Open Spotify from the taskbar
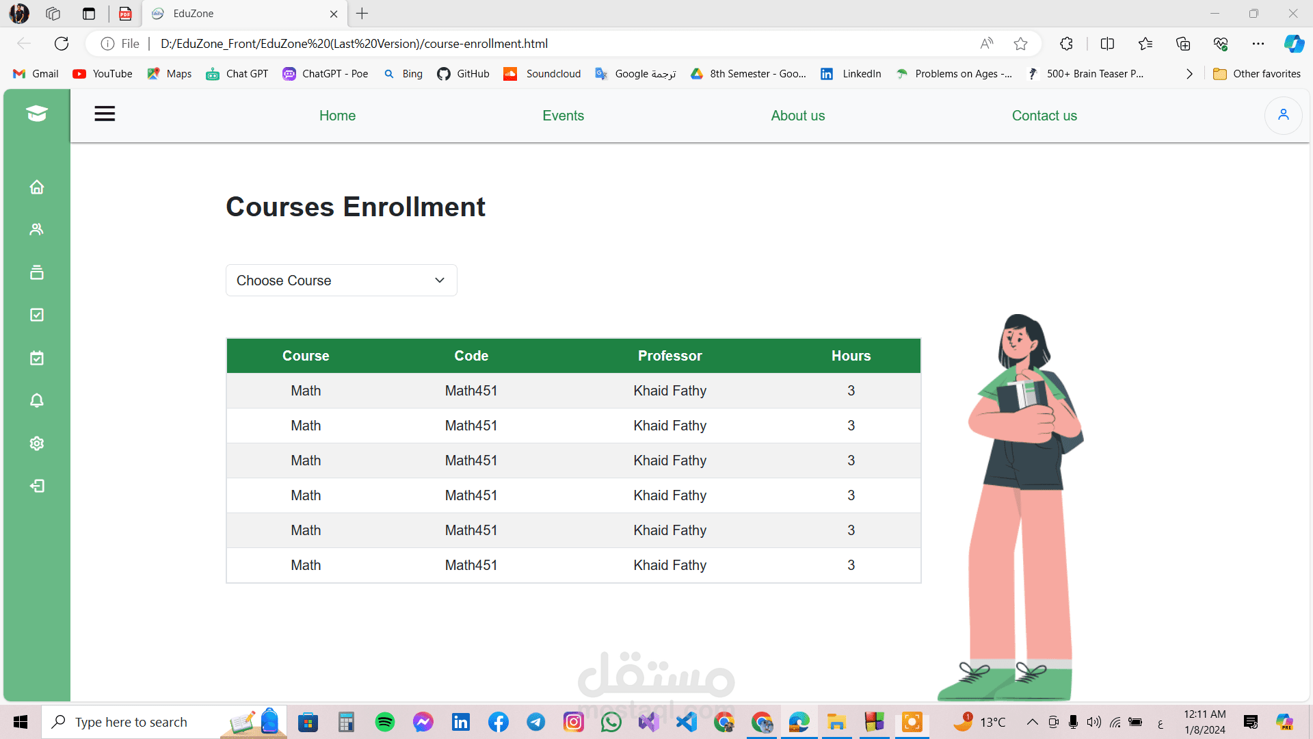 pos(385,722)
